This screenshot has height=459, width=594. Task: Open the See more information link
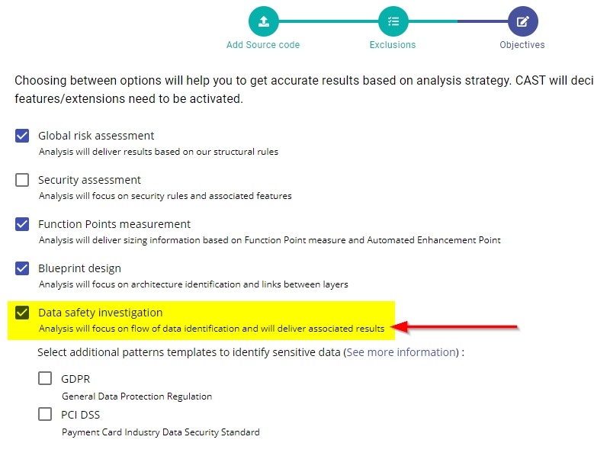[400, 352]
